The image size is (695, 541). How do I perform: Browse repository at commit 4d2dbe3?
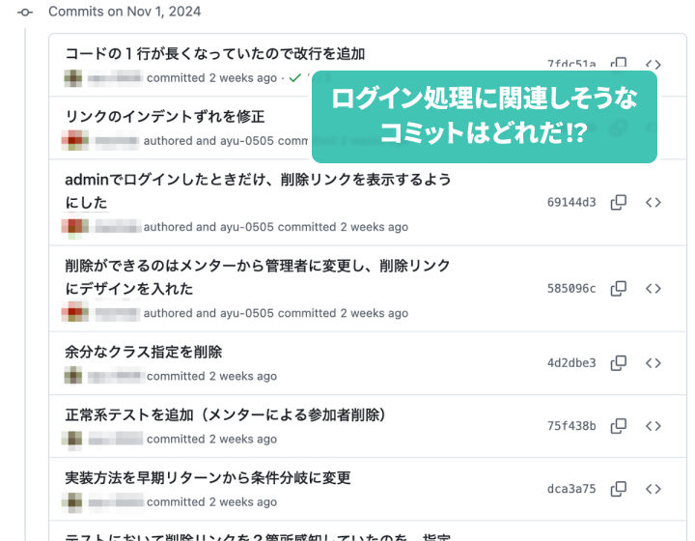click(x=653, y=363)
